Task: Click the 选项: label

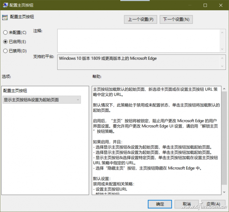Action: click(x=6, y=76)
